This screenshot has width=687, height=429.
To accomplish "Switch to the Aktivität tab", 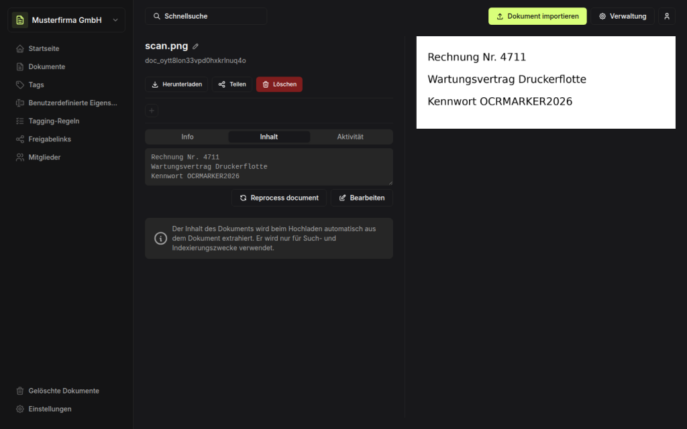I will [350, 137].
